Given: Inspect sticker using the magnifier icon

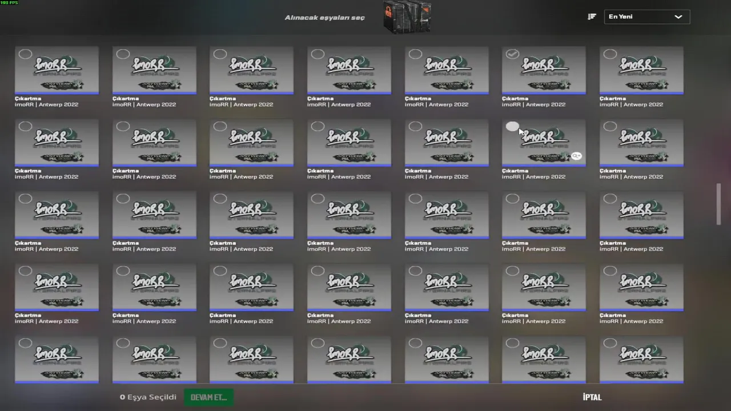Looking at the screenshot, I should pyautogui.click(x=577, y=156).
